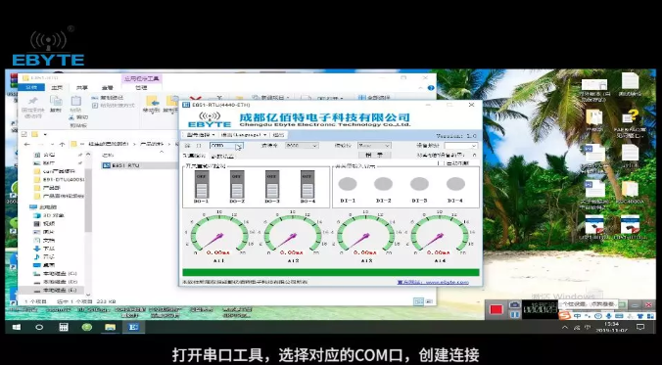Open the parity None dropdown
Image resolution: width=662 pixels, height=365 pixels.
374,146
